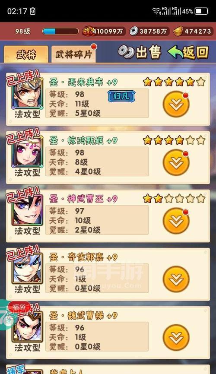Expand the 神武曹丕 details arrow

pyautogui.click(x=176, y=221)
